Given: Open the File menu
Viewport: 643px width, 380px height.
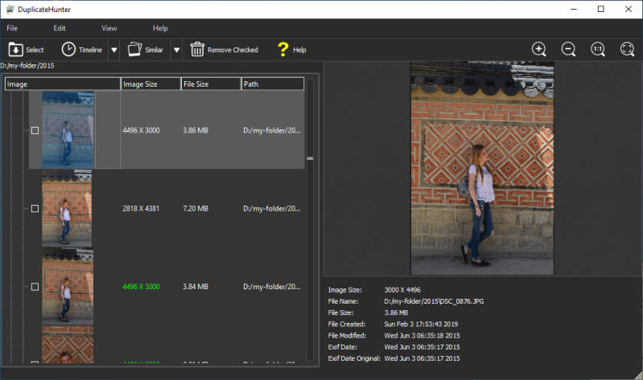Looking at the screenshot, I should coord(12,28).
